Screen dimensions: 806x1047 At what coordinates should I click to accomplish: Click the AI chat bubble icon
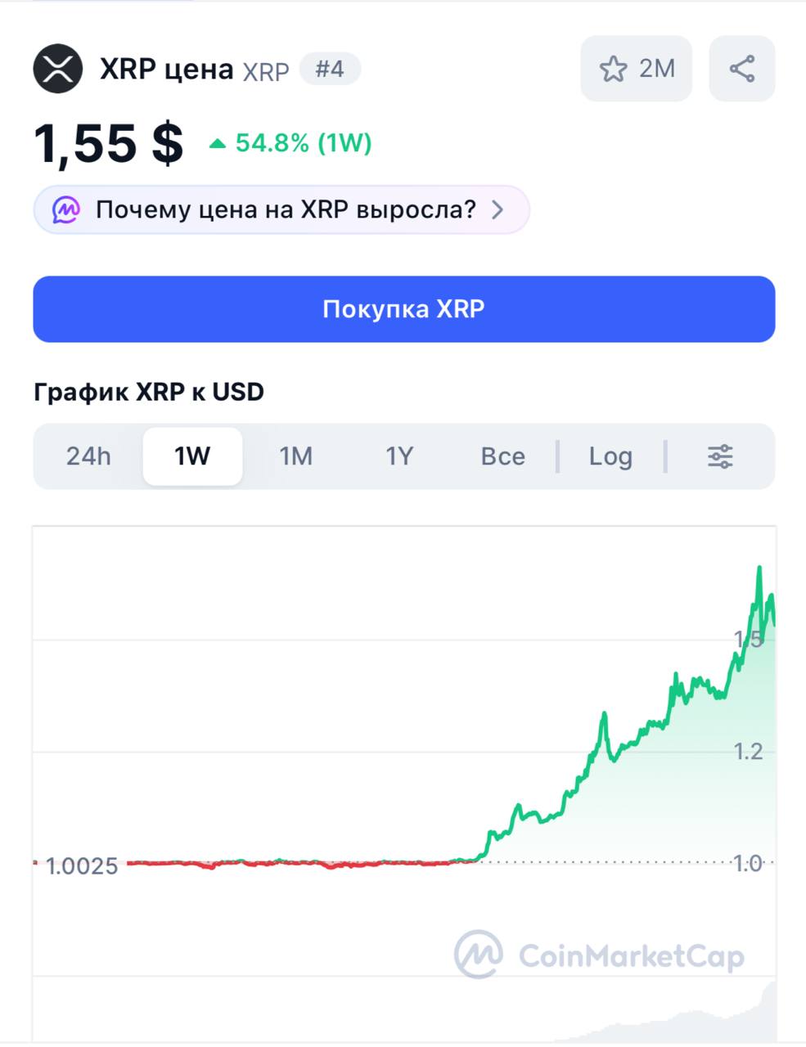(66, 210)
